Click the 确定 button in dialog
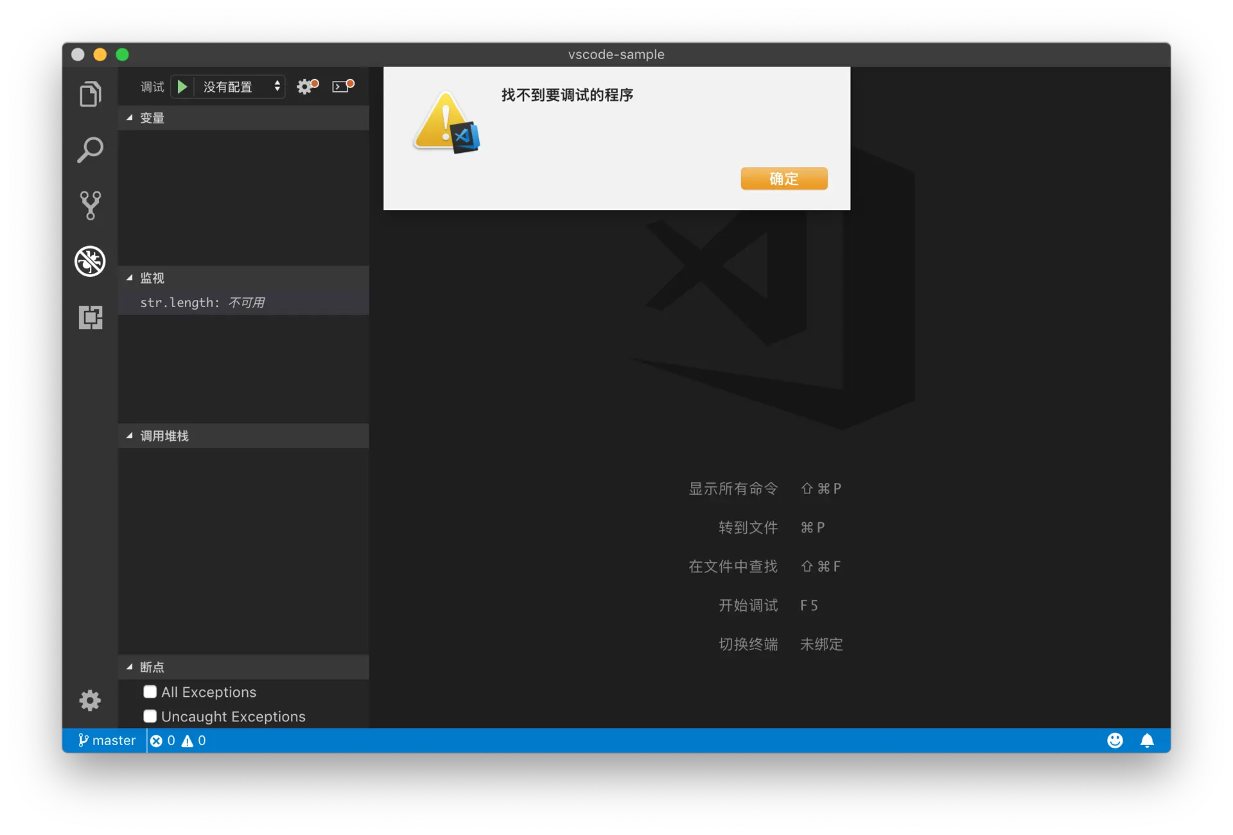 pos(783,179)
